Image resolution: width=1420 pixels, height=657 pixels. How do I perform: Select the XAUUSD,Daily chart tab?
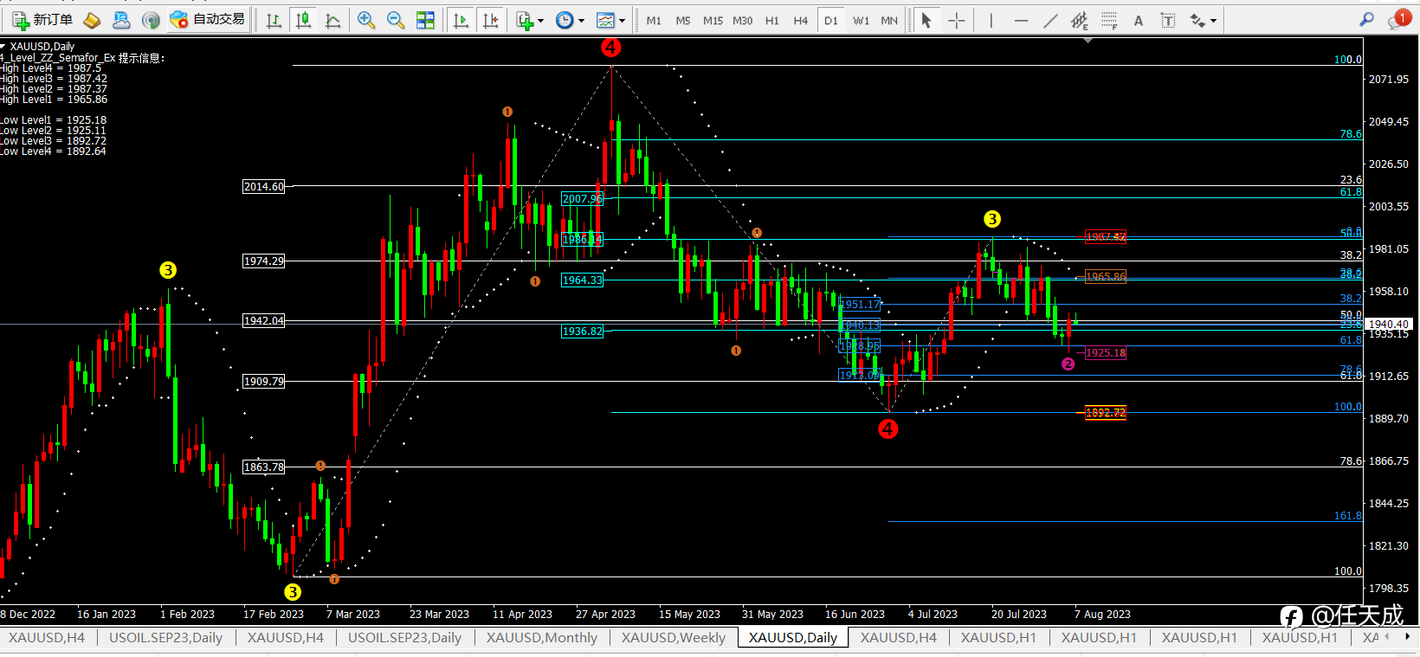coord(792,637)
